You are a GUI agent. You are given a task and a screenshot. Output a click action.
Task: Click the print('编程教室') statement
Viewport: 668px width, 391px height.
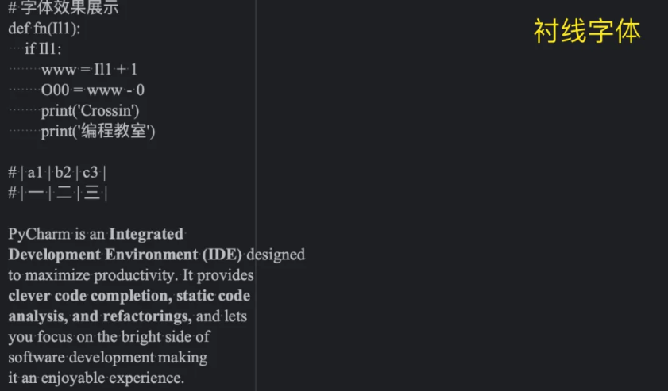point(98,131)
